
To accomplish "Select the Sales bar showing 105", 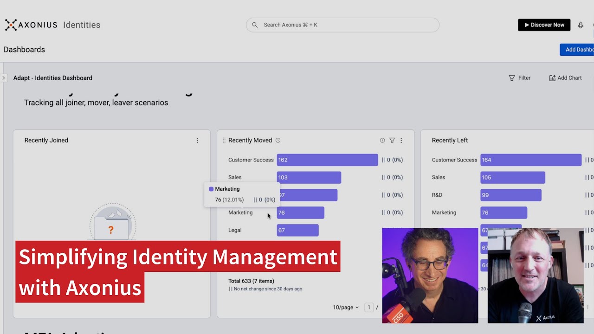I will (x=513, y=178).
